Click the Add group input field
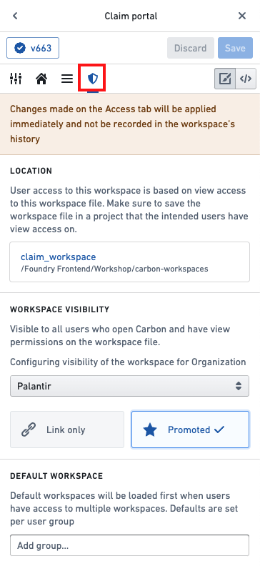Screen dimensions: 260x566 [x=129, y=545]
